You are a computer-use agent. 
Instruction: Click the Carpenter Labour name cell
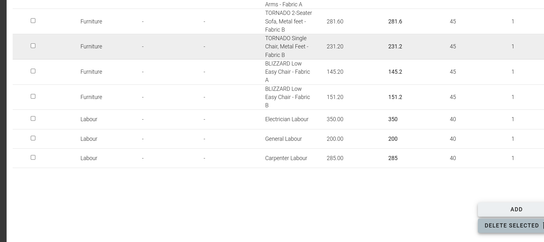tap(286, 158)
